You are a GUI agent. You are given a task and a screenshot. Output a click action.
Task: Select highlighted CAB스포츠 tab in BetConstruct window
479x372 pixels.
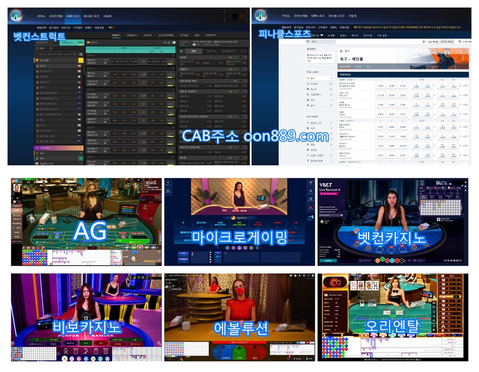tap(73, 16)
